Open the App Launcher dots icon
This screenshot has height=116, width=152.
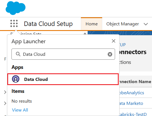click(x=14, y=23)
